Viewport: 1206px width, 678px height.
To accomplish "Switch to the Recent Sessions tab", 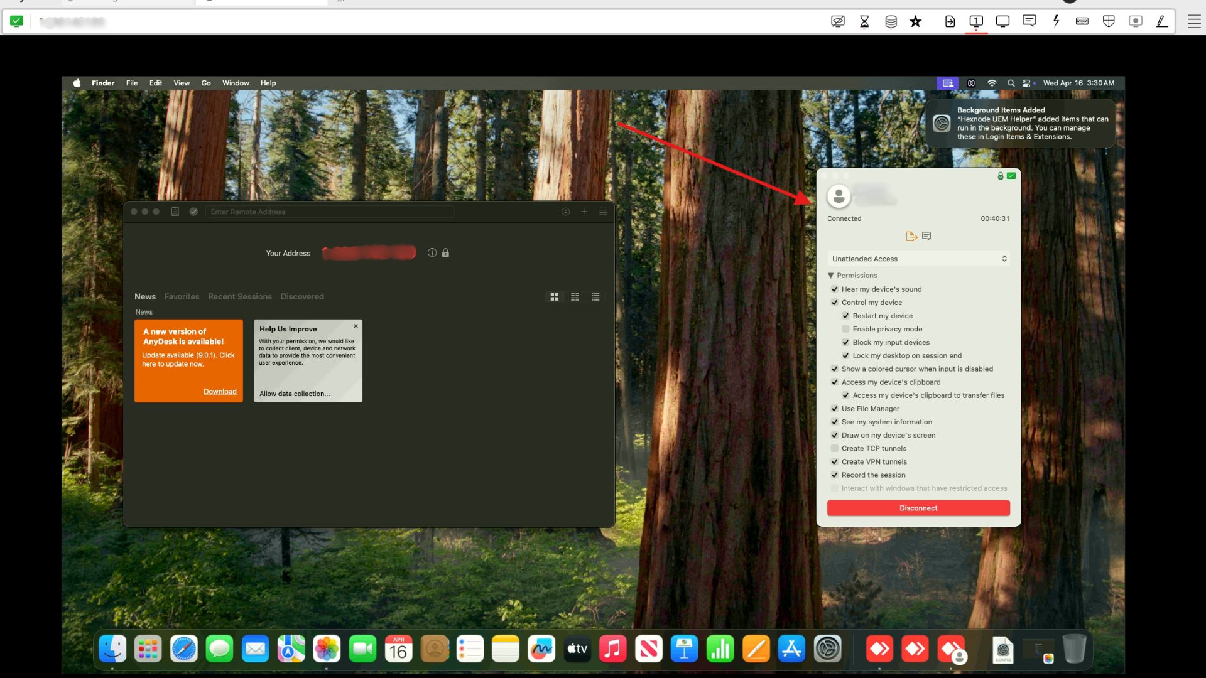I will point(240,296).
